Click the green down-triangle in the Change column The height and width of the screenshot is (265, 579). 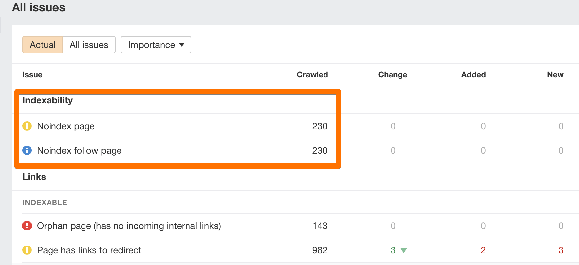(x=403, y=250)
